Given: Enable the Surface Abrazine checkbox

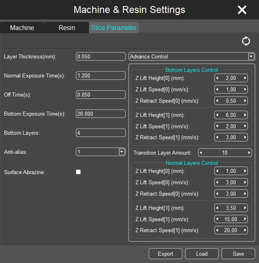Looking at the screenshot, I should point(79,172).
